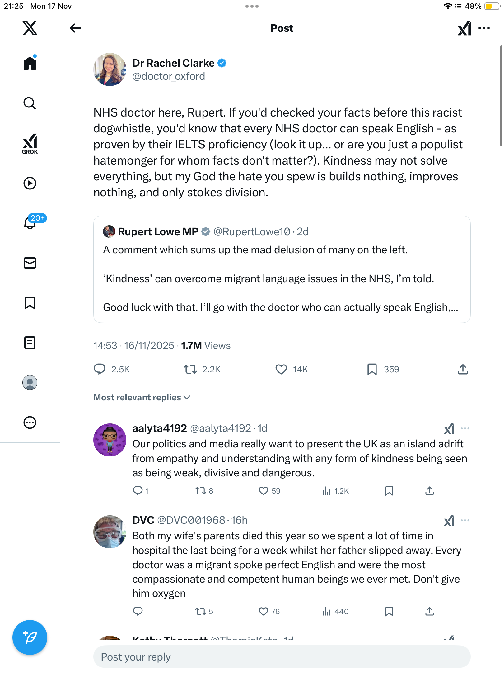The height and width of the screenshot is (673, 504).
Task: Go back using the arrow
Action: pyautogui.click(x=75, y=28)
